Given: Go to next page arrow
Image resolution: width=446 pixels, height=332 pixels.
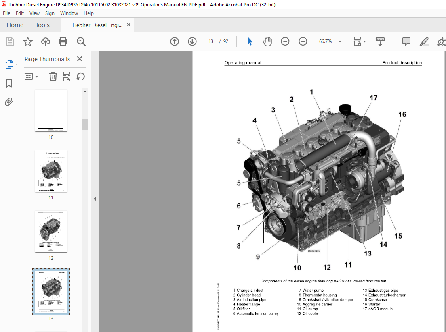Looking at the screenshot, I should [x=192, y=42].
